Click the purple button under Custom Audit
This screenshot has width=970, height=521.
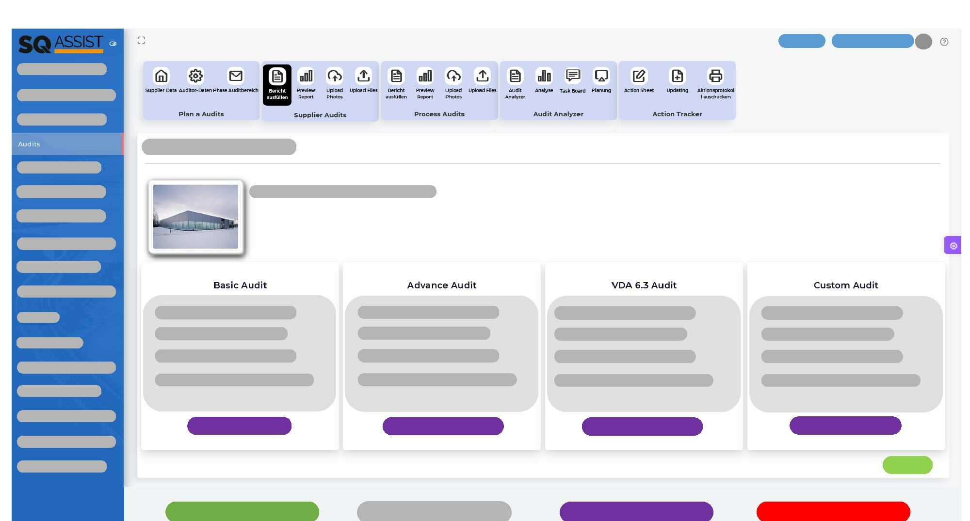coord(845,426)
